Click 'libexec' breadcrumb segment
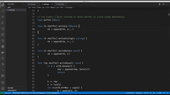 [x=53, y=8]
